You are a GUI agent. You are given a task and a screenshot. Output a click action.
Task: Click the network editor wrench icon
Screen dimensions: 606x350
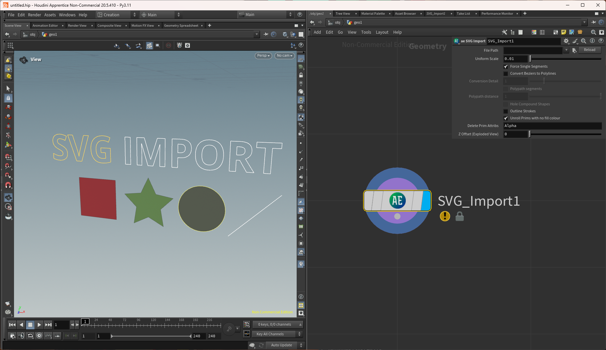(x=504, y=32)
